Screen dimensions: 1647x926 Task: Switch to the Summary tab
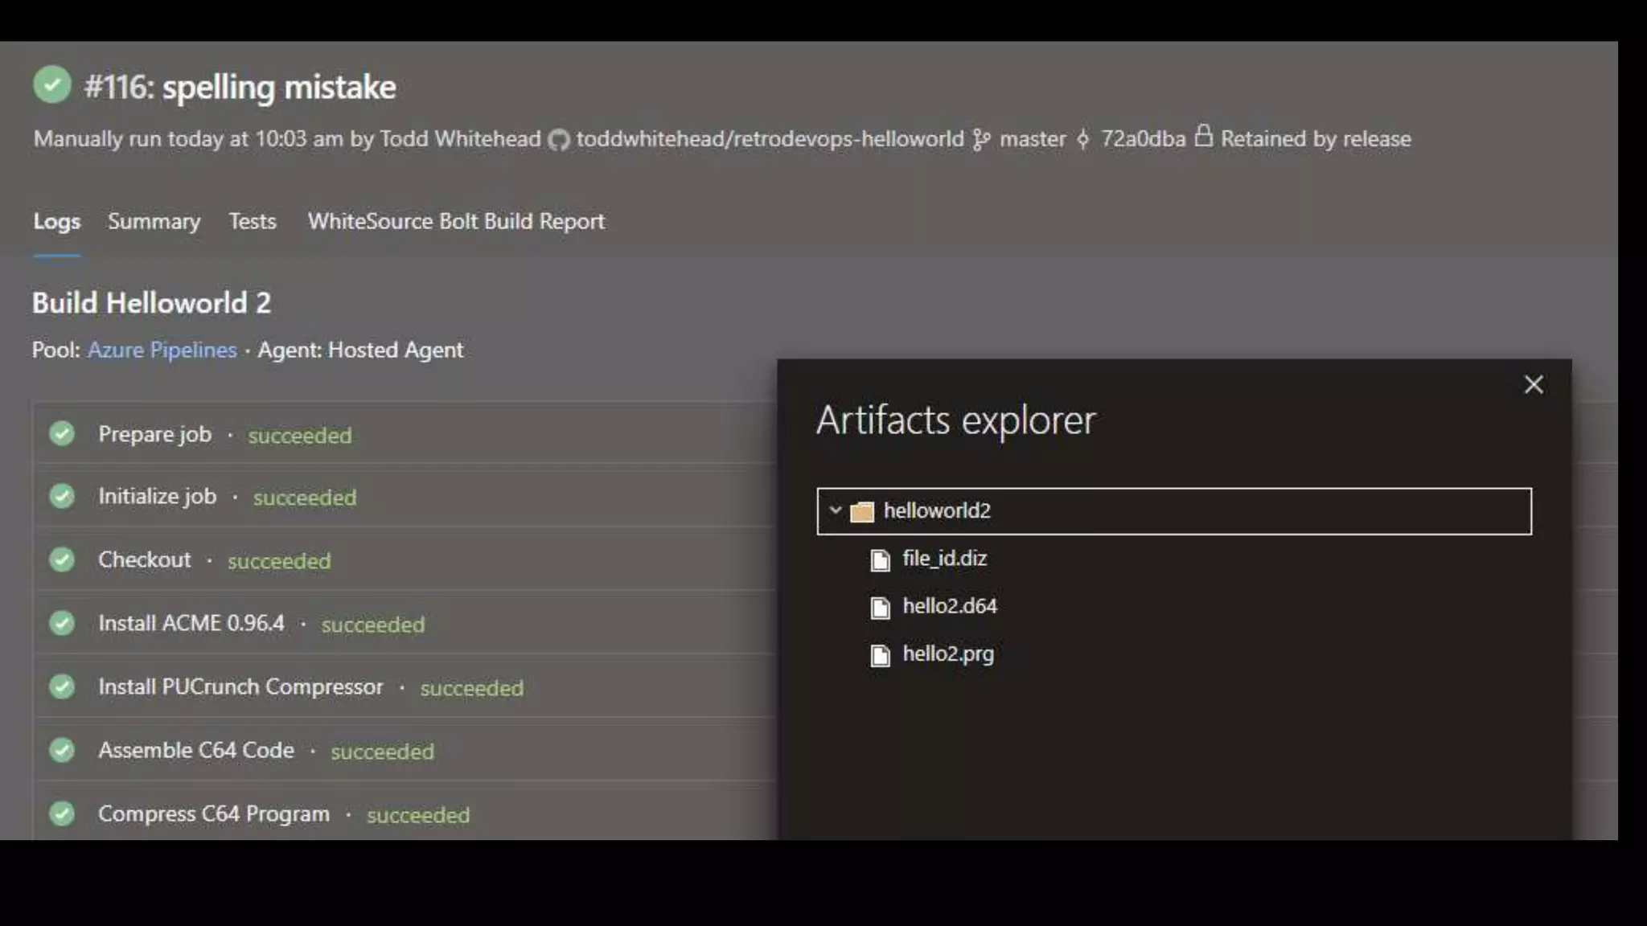(x=154, y=221)
